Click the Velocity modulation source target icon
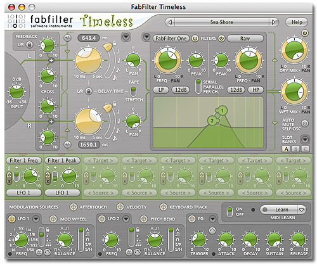This screenshot has width=317, height=266. (120, 207)
